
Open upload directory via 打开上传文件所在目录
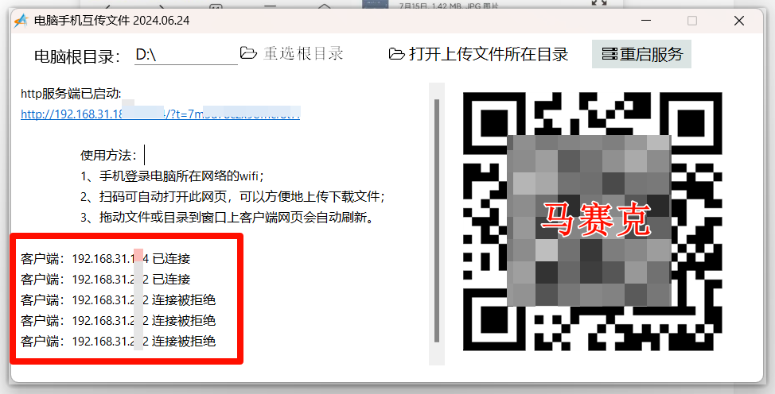pyautogui.click(x=478, y=54)
